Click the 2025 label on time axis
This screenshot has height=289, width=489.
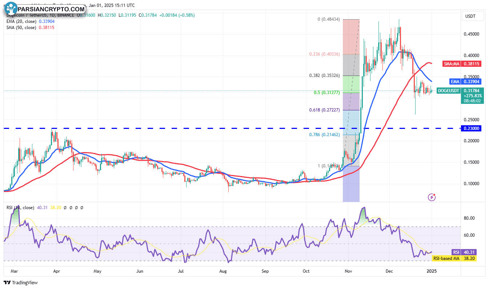432,271
